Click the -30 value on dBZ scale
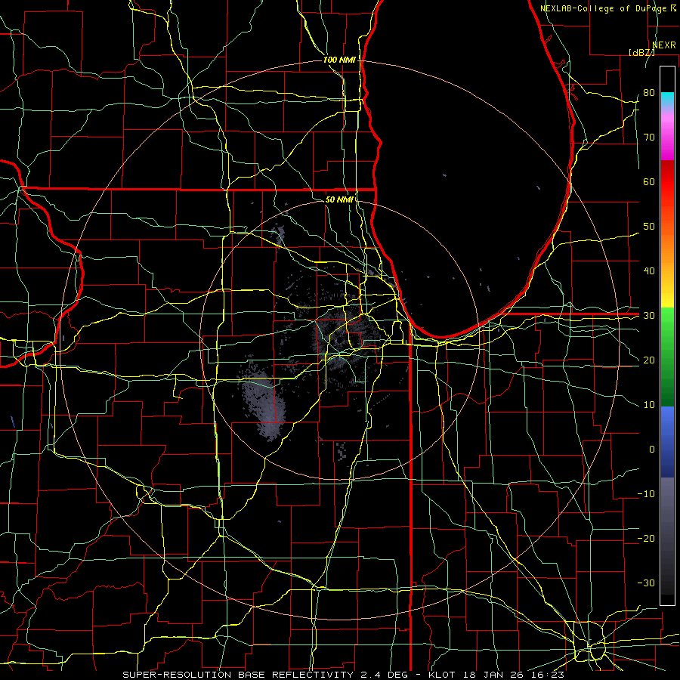 646,583
